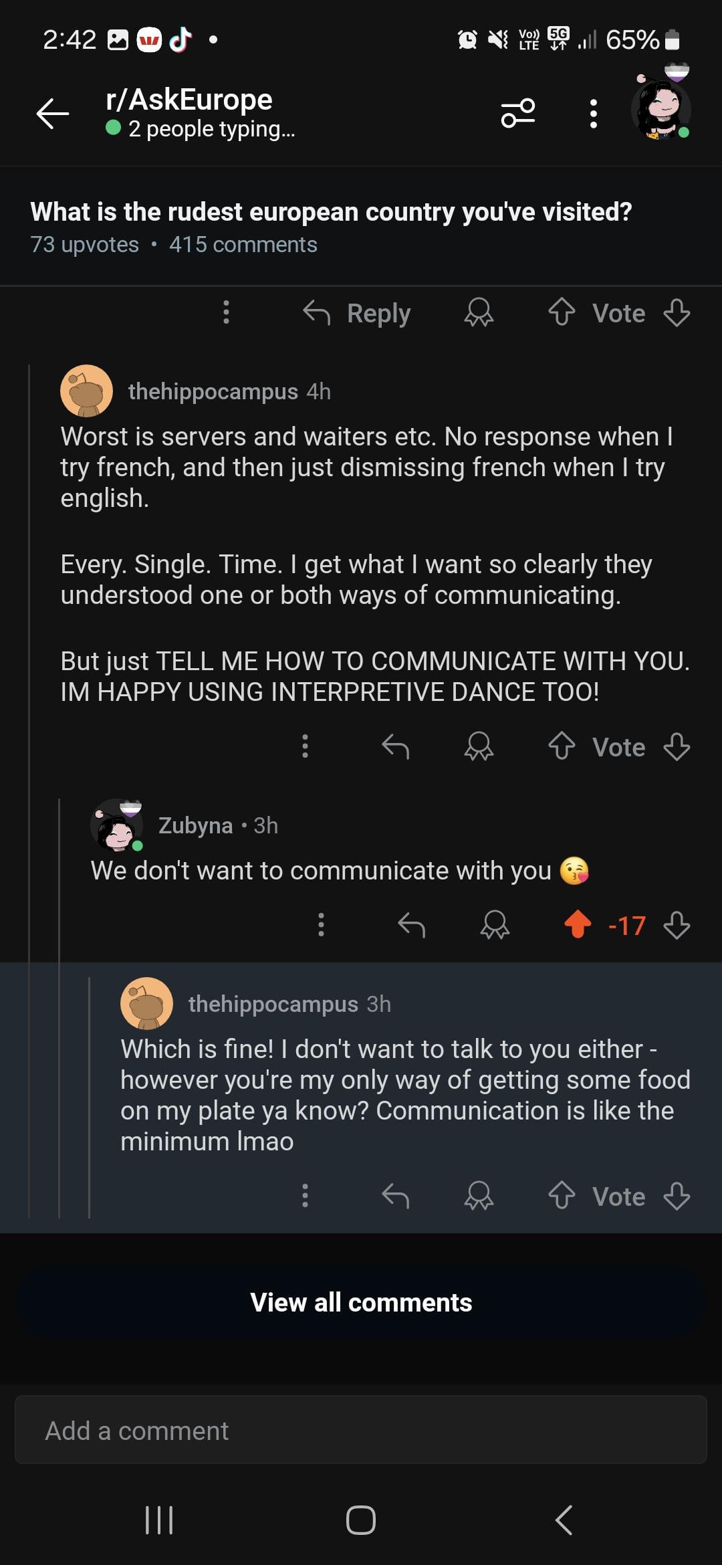
Task: Reply to Zubyna's comment with the arrow icon
Action: [x=411, y=925]
